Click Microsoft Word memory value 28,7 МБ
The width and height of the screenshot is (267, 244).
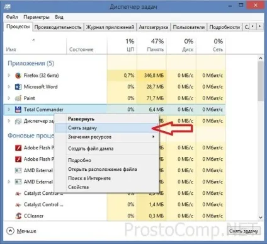tap(155, 87)
